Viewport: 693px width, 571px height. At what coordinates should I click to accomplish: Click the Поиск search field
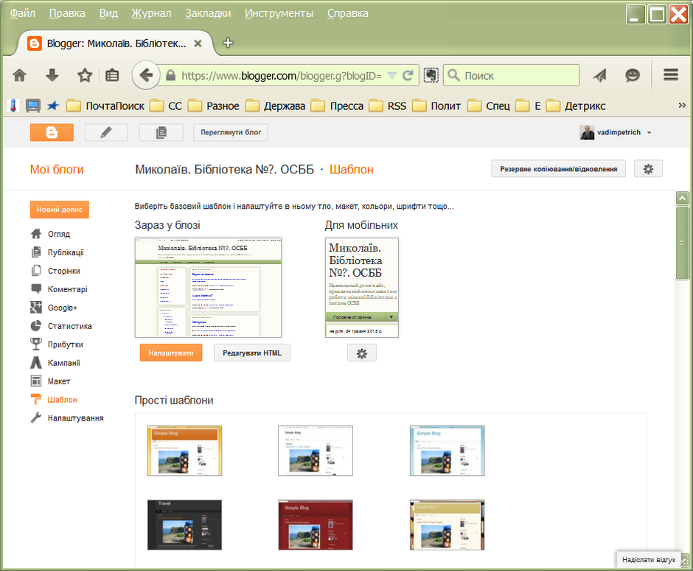pyautogui.click(x=512, y=76)
